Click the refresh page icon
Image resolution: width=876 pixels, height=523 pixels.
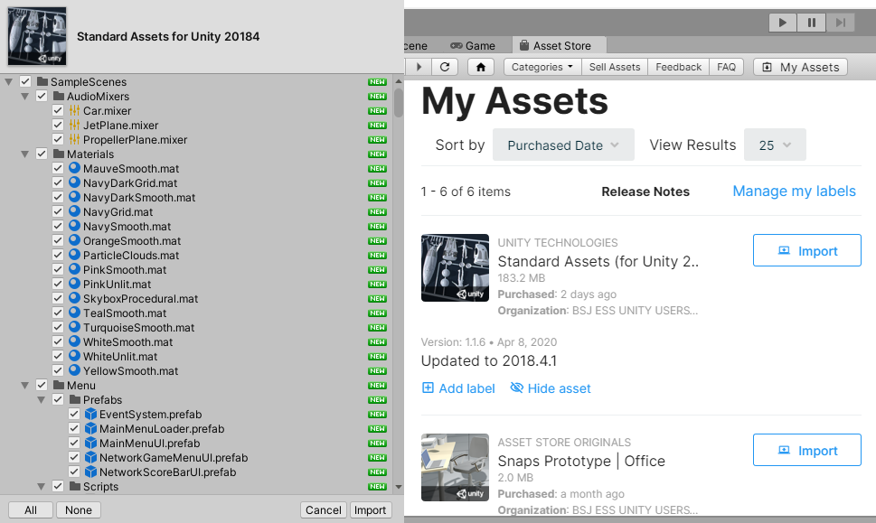pos(444,67)
